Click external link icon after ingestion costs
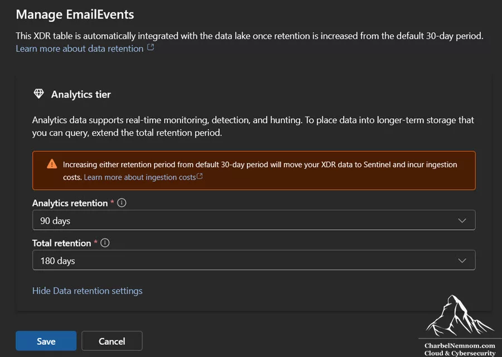 pos(200,176)
